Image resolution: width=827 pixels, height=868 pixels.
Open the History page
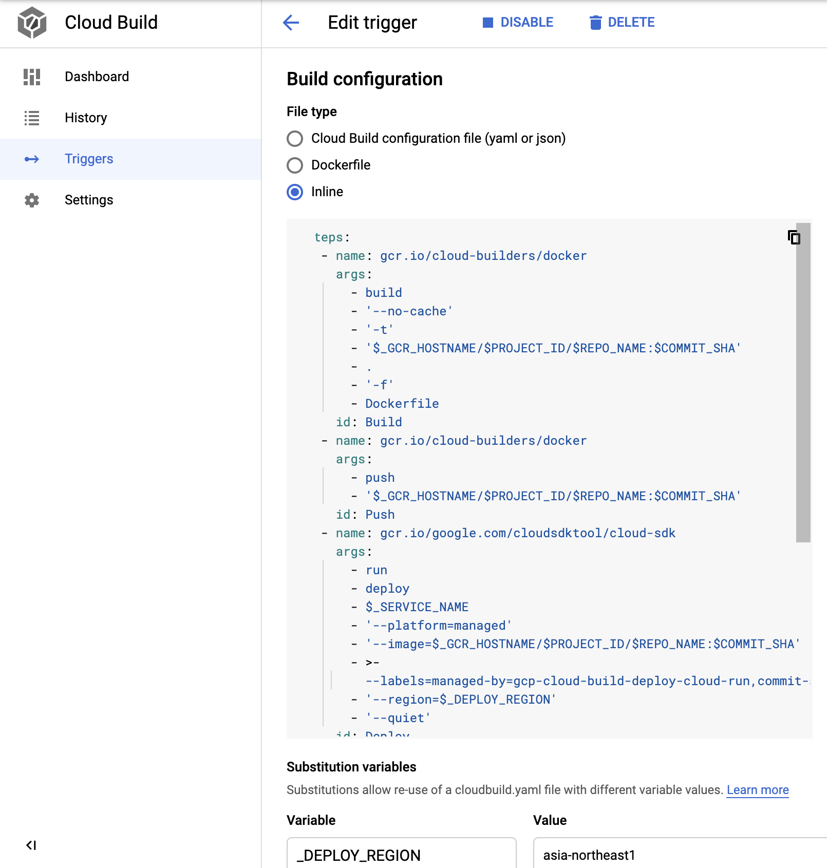(x=130, y=118)
